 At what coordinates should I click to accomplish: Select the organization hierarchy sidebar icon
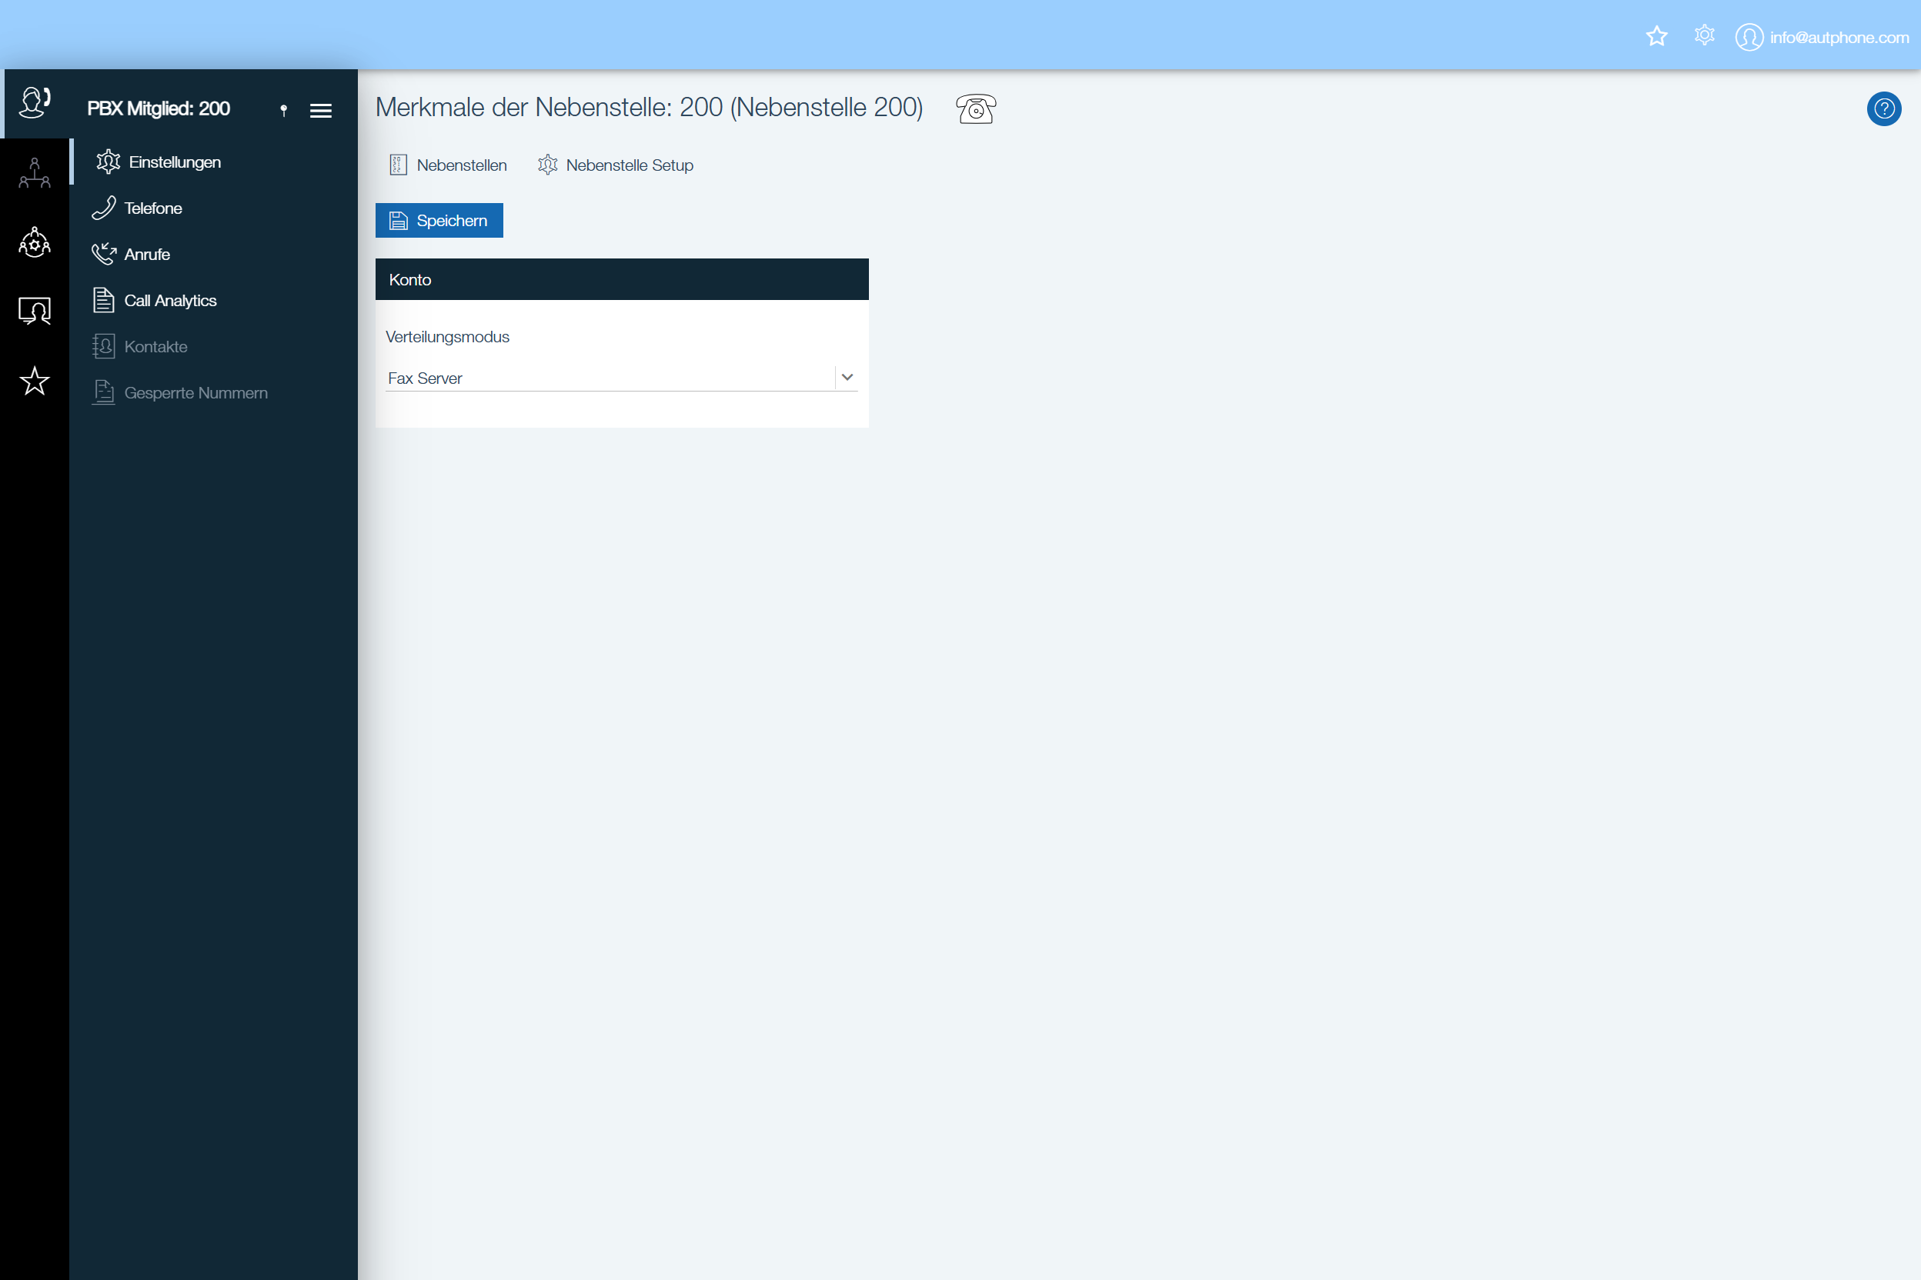point(35,173)
